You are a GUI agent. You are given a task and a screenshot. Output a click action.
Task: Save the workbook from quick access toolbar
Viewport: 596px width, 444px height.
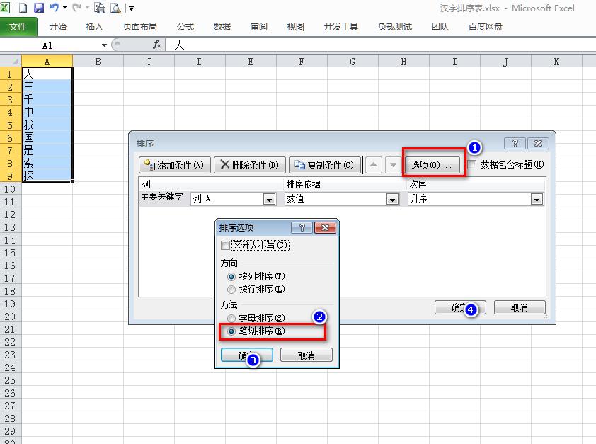pyautogui.click(x=39, y=7)
